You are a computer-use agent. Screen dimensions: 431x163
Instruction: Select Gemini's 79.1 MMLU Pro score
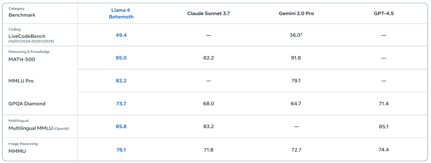tap(296, 81)
